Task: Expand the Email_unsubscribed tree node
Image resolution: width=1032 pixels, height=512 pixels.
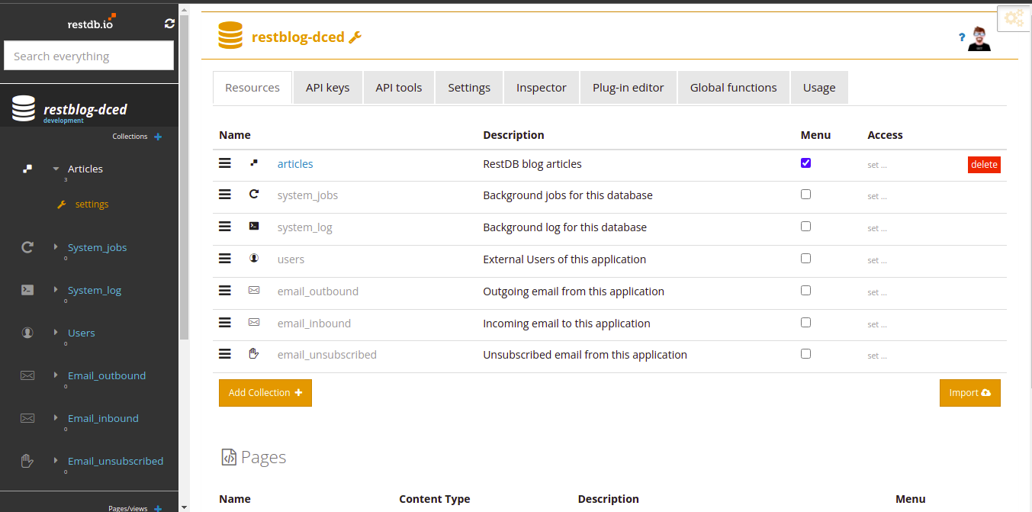Action: 56,461
